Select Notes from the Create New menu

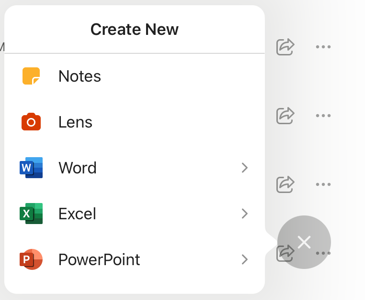[80, 76]
